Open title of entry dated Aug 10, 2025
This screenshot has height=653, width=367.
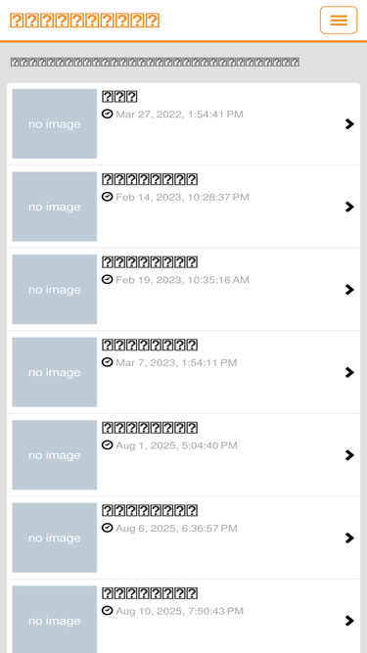[x=150, y=593]
